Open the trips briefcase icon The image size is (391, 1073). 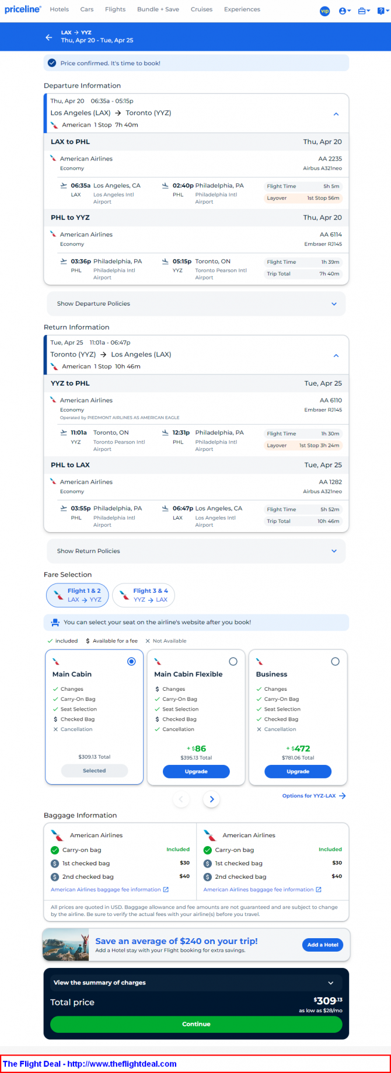(364, 11)
